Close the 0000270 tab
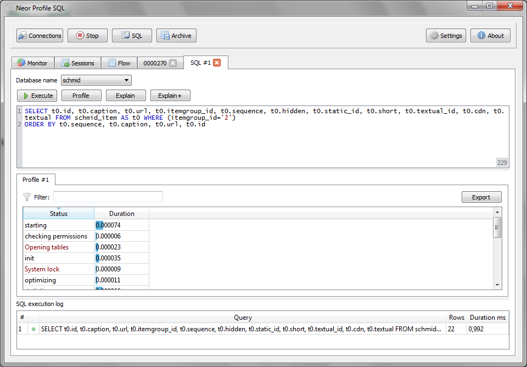 point(173,63)
